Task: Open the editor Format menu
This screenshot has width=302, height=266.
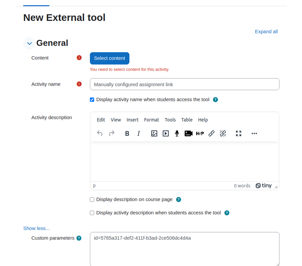Action: coord(152,120)
